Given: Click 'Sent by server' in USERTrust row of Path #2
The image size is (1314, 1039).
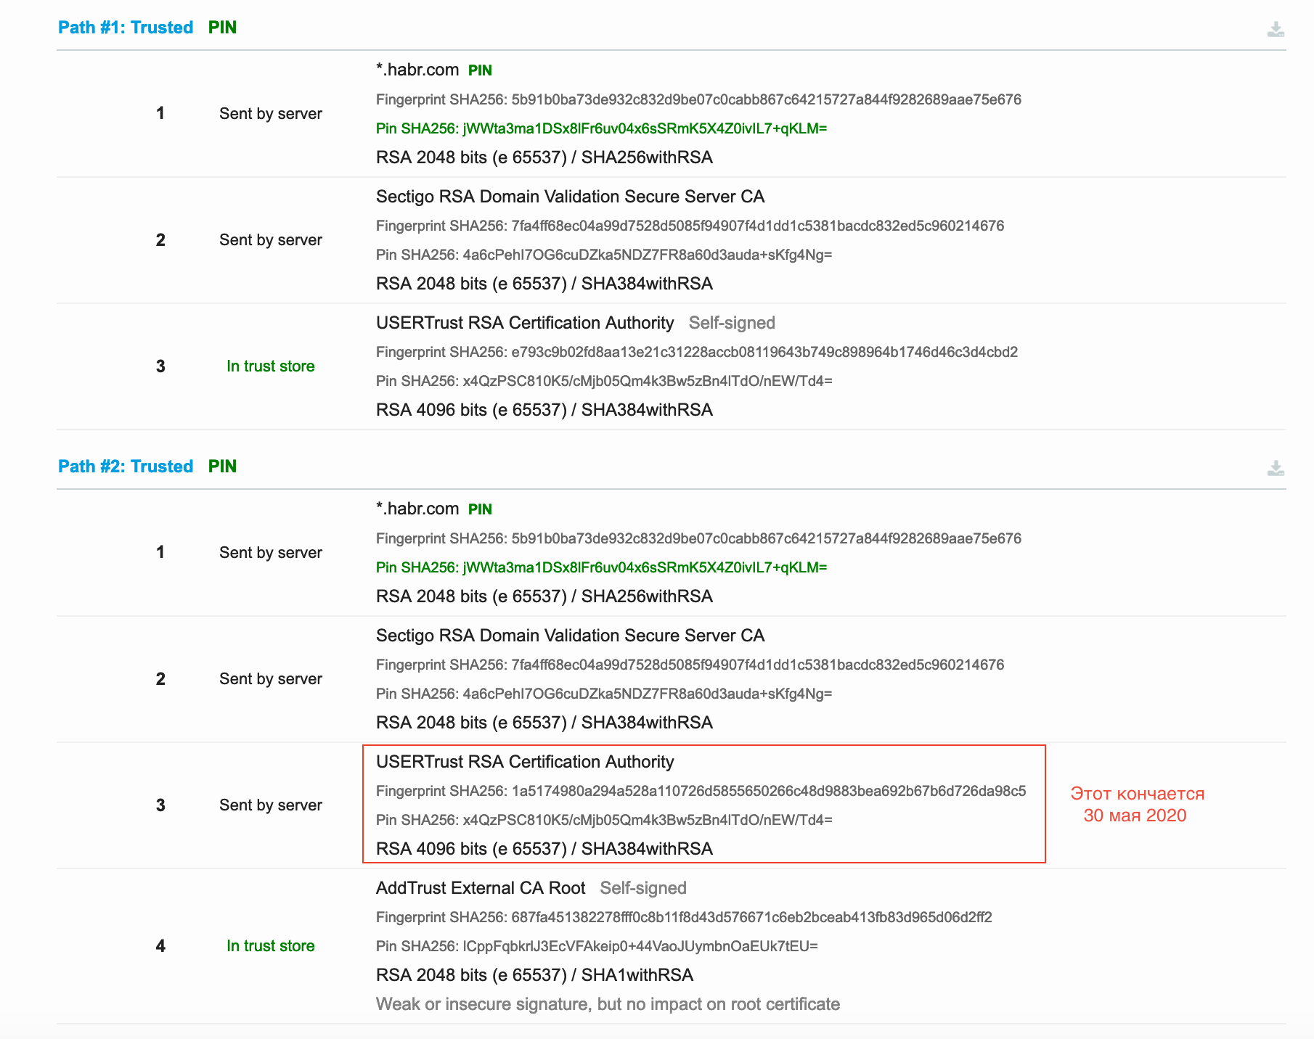Looking at the screenshot, I should (271, 805).
